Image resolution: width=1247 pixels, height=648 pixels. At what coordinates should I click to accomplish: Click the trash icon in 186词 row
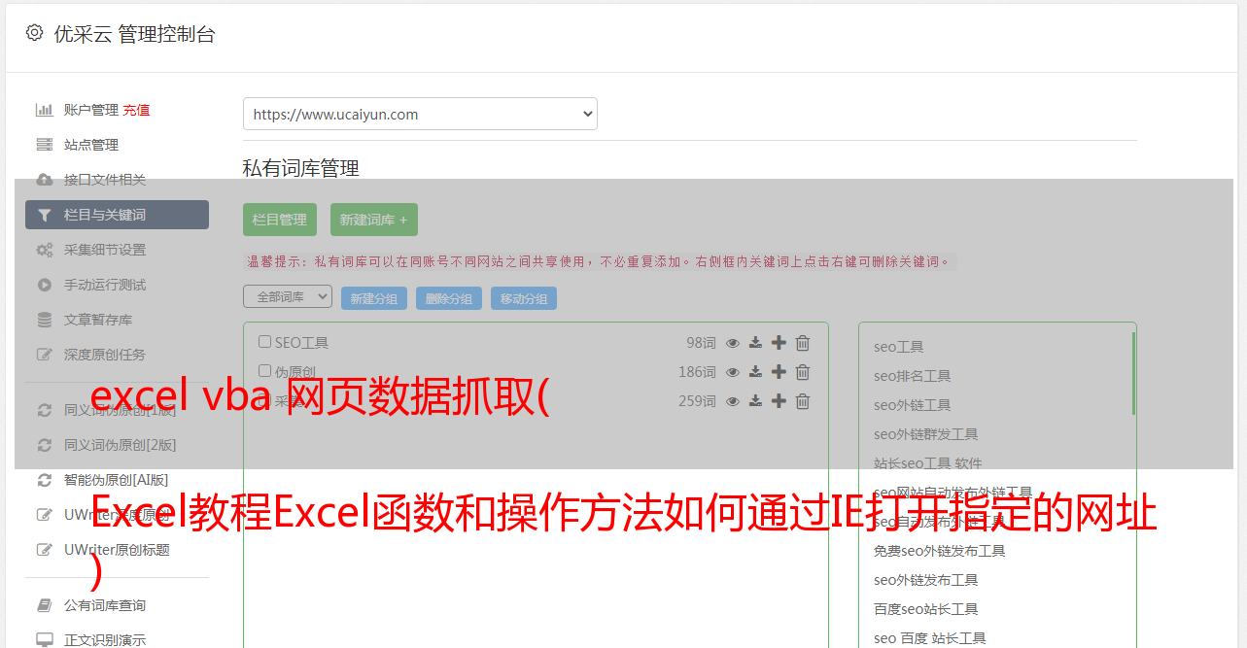(x=803, y=372)
